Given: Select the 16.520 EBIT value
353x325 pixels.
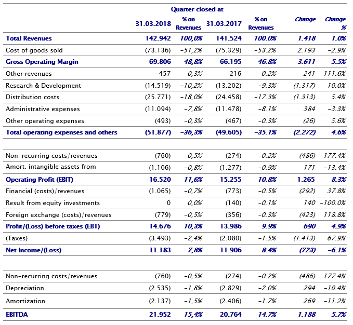Looking at the screenshot, I should point(159,179).
